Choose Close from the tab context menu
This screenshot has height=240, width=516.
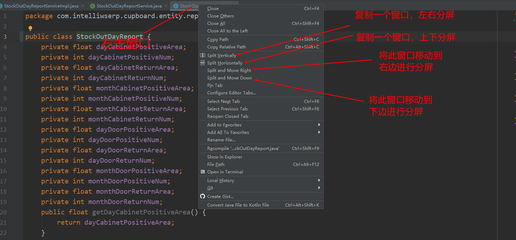point(261,8)
